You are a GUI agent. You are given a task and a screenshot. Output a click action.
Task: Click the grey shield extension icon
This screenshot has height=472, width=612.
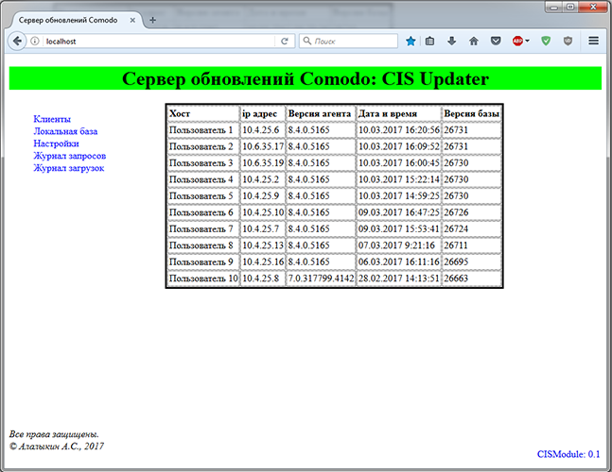(x=568, y=41)
